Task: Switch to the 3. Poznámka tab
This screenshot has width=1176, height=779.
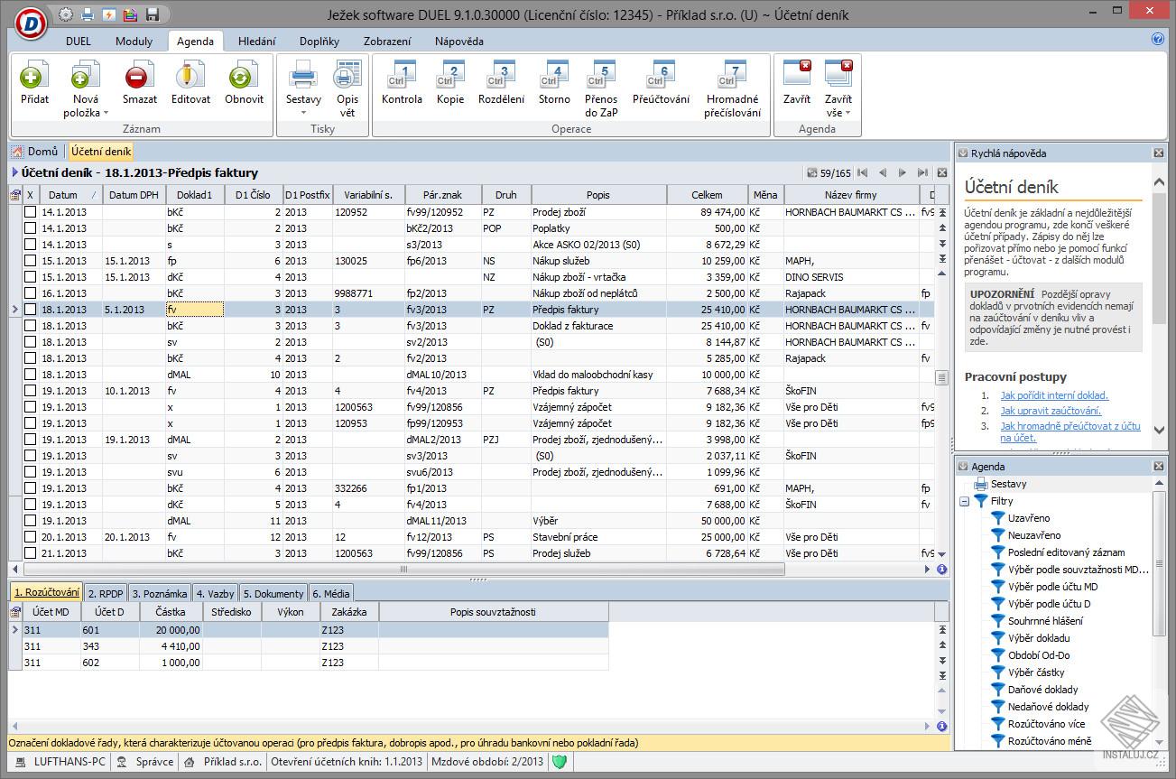Action: [x=160, y=593]
